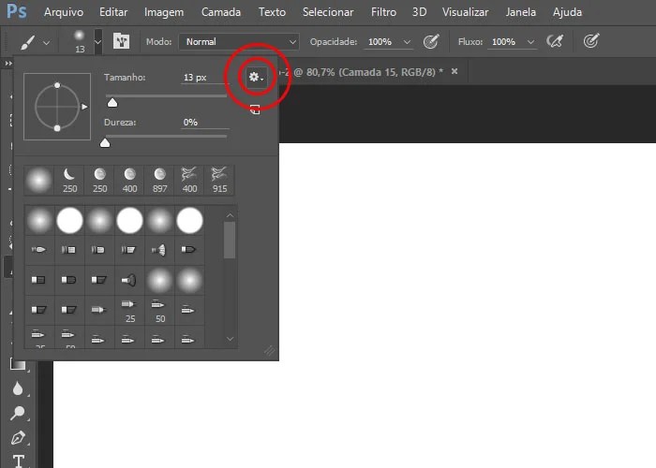Select the Dodge tool
This screenshot has width=656, height=468.
pyautogui.click(x=18, y=413)
